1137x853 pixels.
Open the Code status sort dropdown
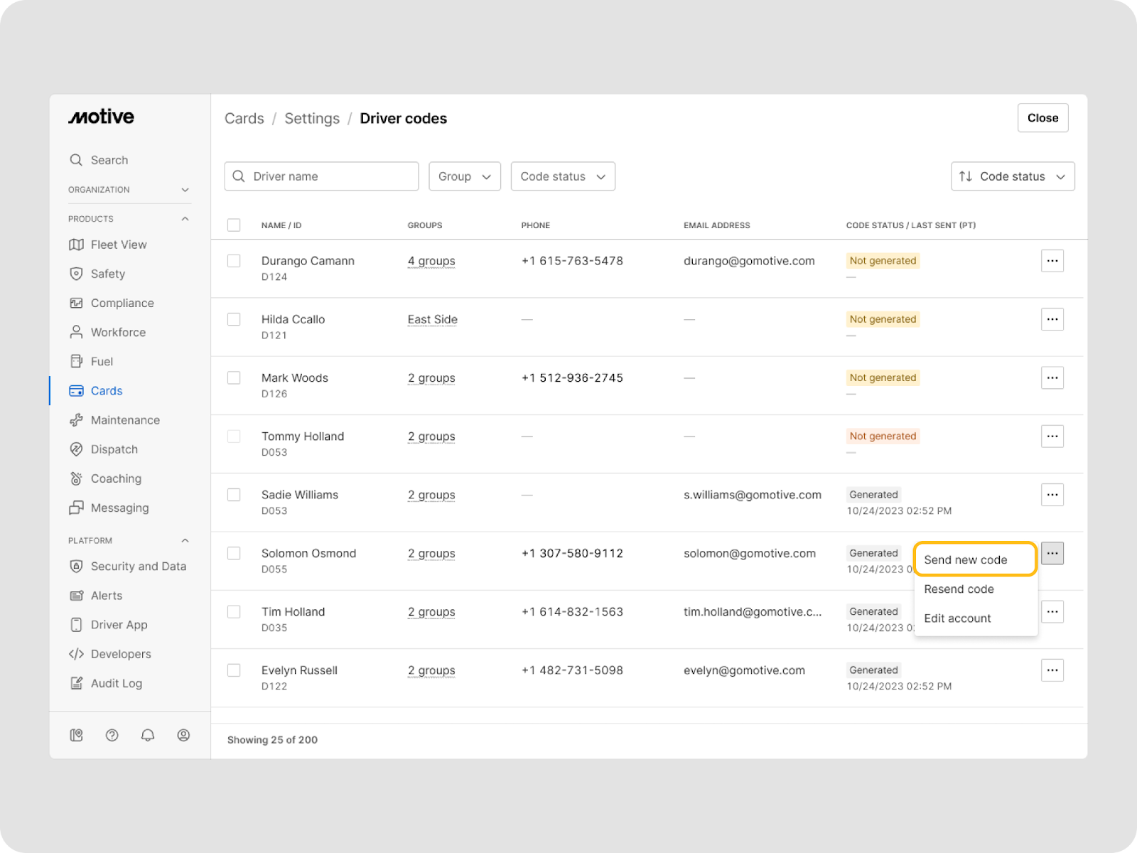(1012, 176)
